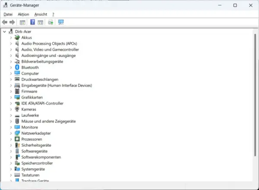Open the ? help menu
The image size is (259, 190).
[x=53, y=14]
